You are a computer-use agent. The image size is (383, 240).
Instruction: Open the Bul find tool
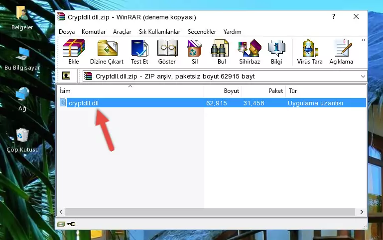pos(221,52)
